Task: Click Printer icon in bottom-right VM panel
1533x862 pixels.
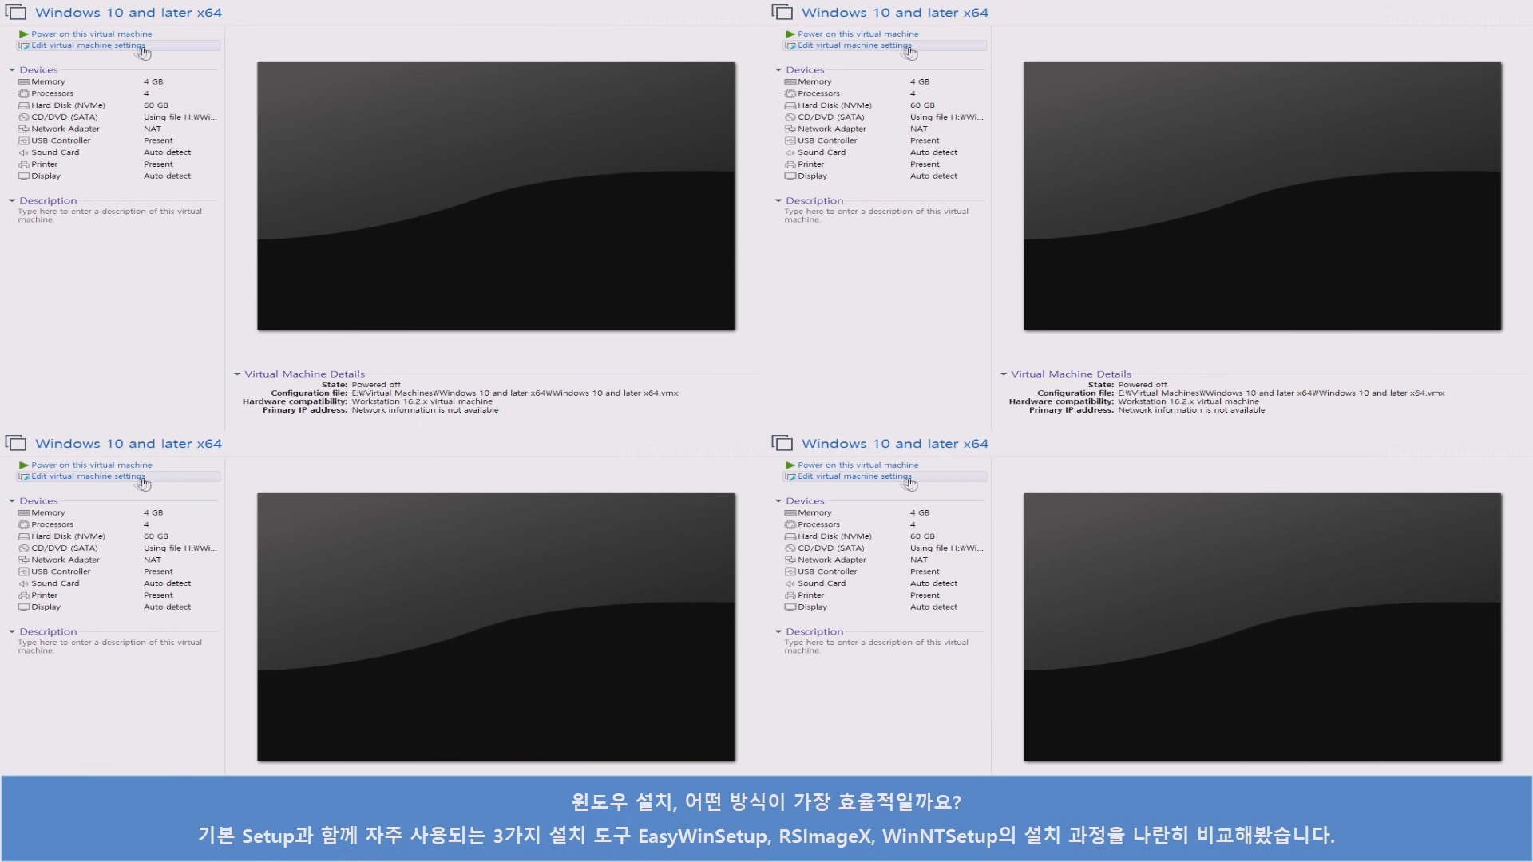Action: pos(790,595)
